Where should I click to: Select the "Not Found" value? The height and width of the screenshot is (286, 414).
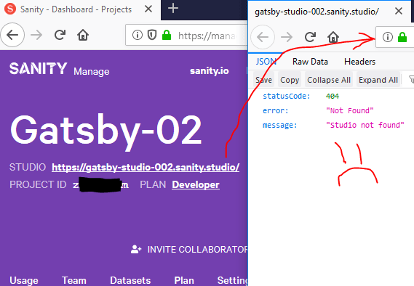350,110
